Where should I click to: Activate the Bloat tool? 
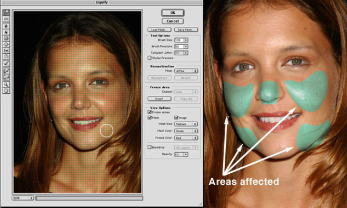(x=6, y=44)
